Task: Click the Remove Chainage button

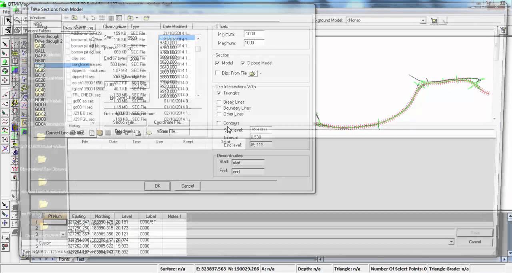Action: pyautogui.click(x=126, y=97)
